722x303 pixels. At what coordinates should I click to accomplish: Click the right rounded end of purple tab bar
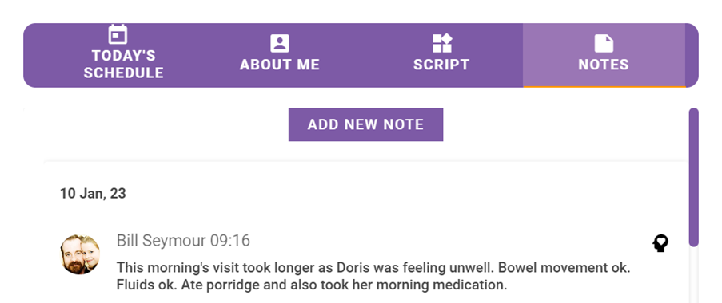coord(692,55)
